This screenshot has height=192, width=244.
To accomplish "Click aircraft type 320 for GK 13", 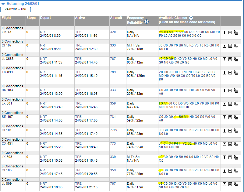I will pyautogui.click(x=113, y=32).
